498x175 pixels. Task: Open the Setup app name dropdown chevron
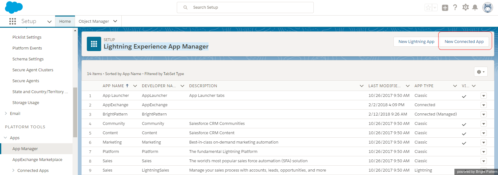pyautogui.click(x=49, y=21)
